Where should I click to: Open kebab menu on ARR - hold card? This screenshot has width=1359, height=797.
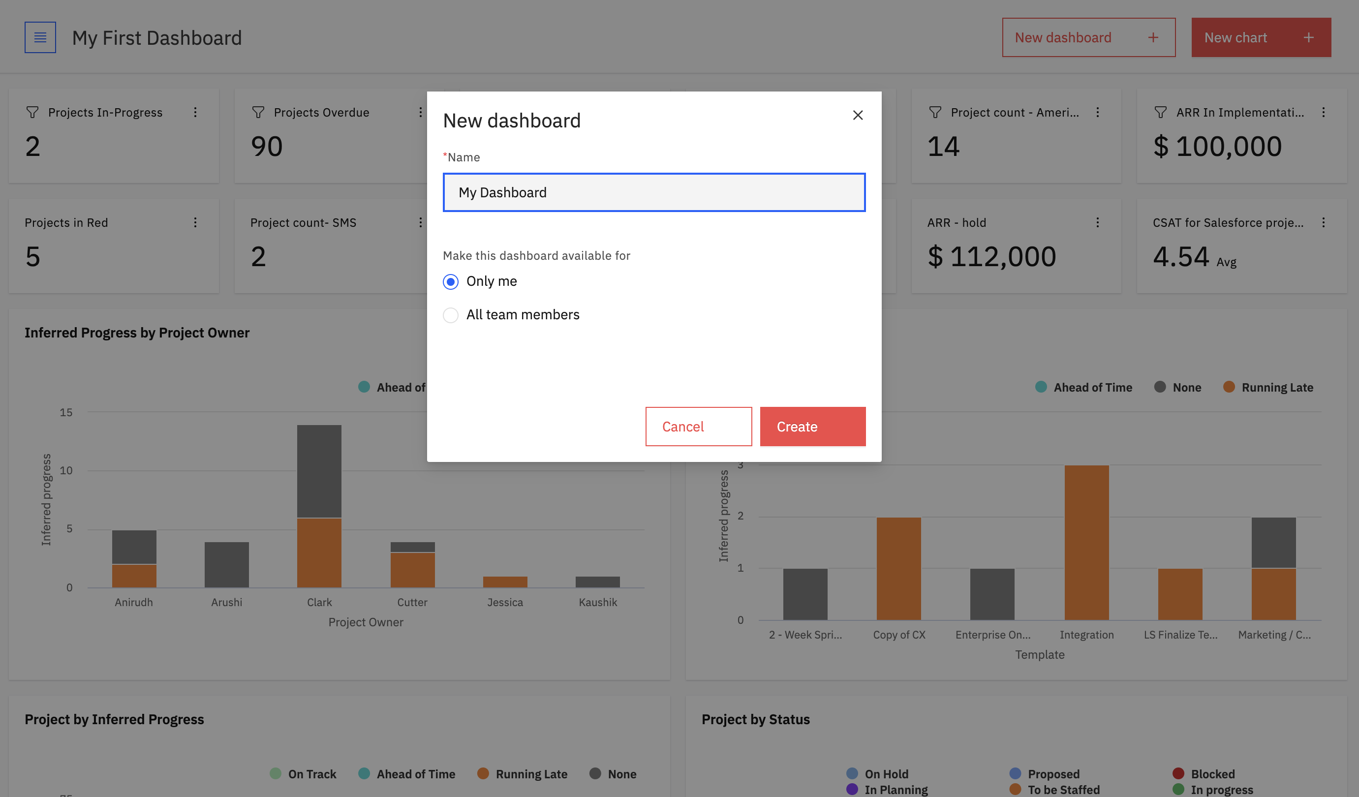1097,222
